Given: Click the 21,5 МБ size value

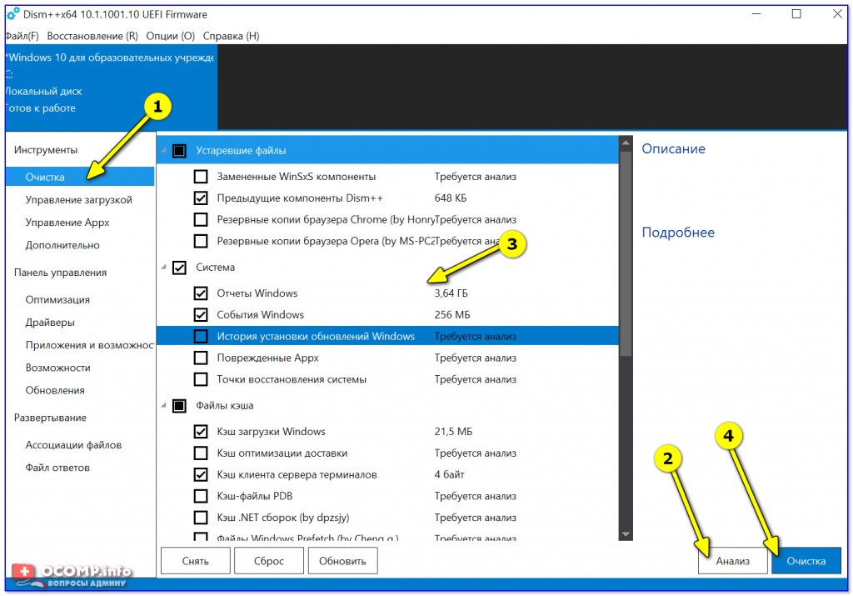Looking at the screenshot, I should 453,432.
